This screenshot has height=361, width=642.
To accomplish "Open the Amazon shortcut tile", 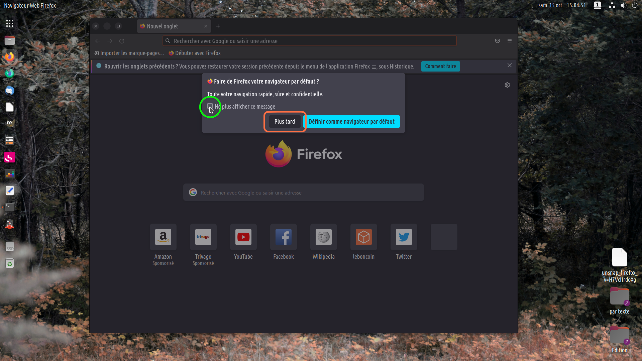I will (x=163, y=237).
